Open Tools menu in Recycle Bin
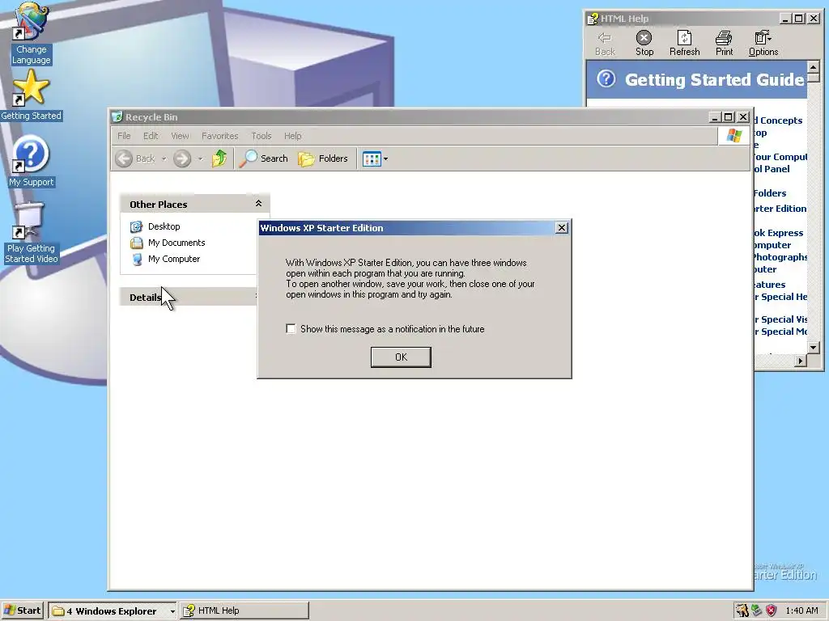Screen dimensions: 829x621 click(x=261, y=136)
